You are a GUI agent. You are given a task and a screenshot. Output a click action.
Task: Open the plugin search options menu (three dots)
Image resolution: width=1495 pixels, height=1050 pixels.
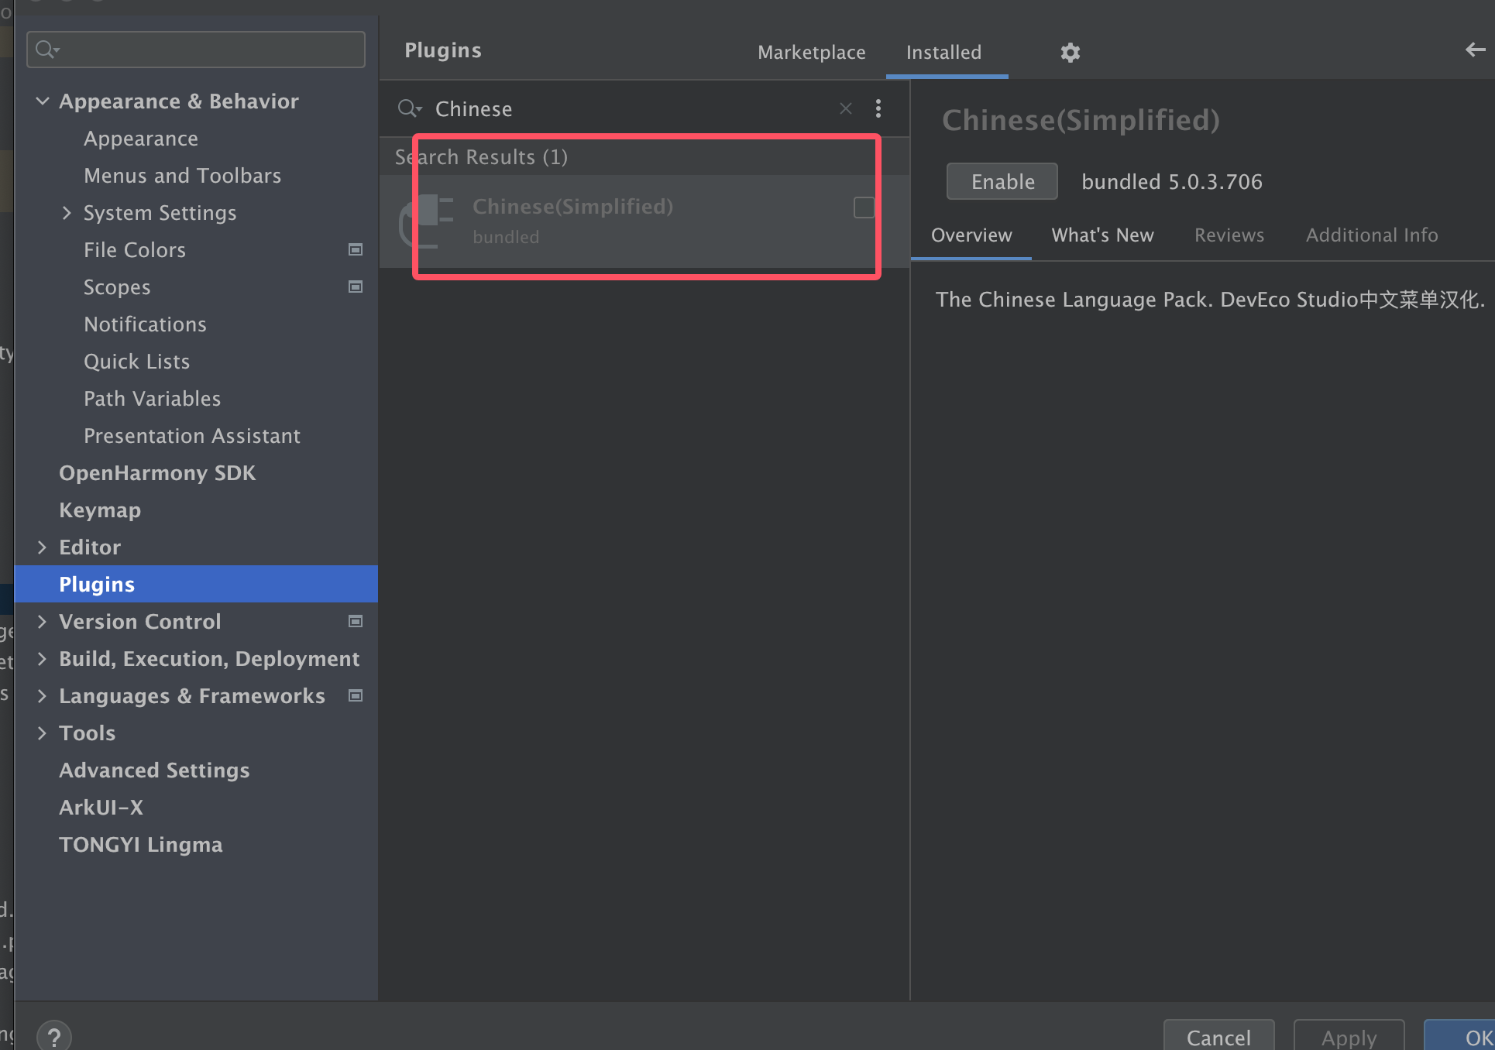tap(878, 108)
